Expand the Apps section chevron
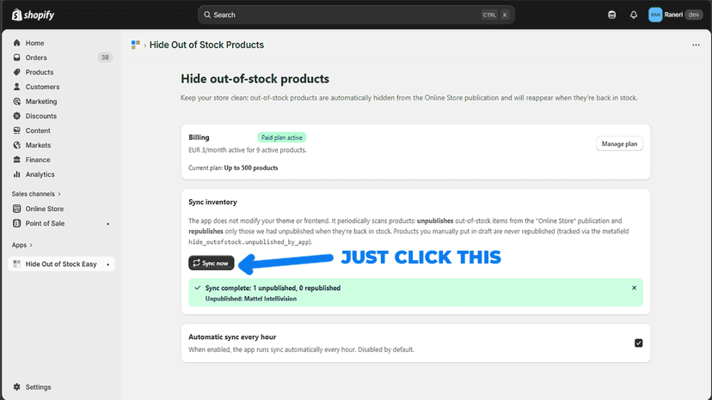The width and height of the screenshot is (712, 400). 31,245
